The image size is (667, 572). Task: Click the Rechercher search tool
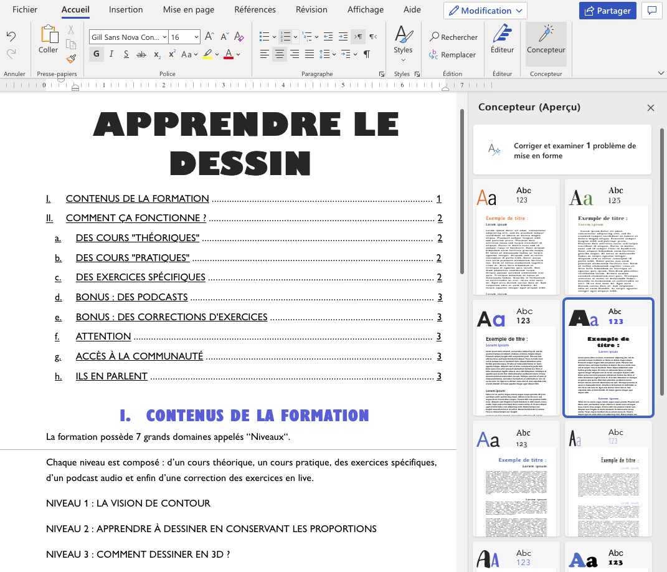(x=453, y=37)
